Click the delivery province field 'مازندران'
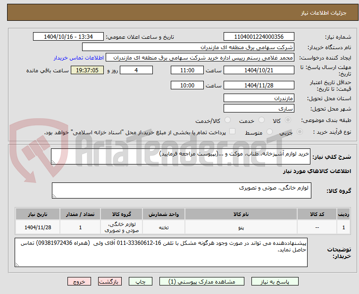Screen dimensions: 359x294 tap(259, 98)
